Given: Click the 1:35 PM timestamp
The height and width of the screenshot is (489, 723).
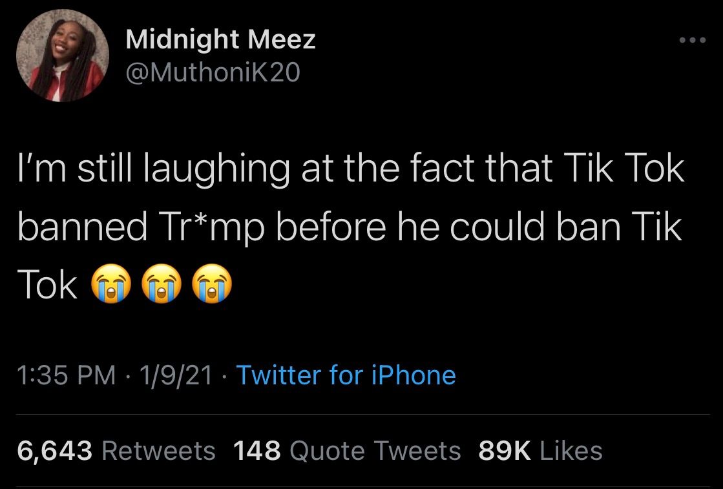Looking at the screenshot, I should pos(67,375).
